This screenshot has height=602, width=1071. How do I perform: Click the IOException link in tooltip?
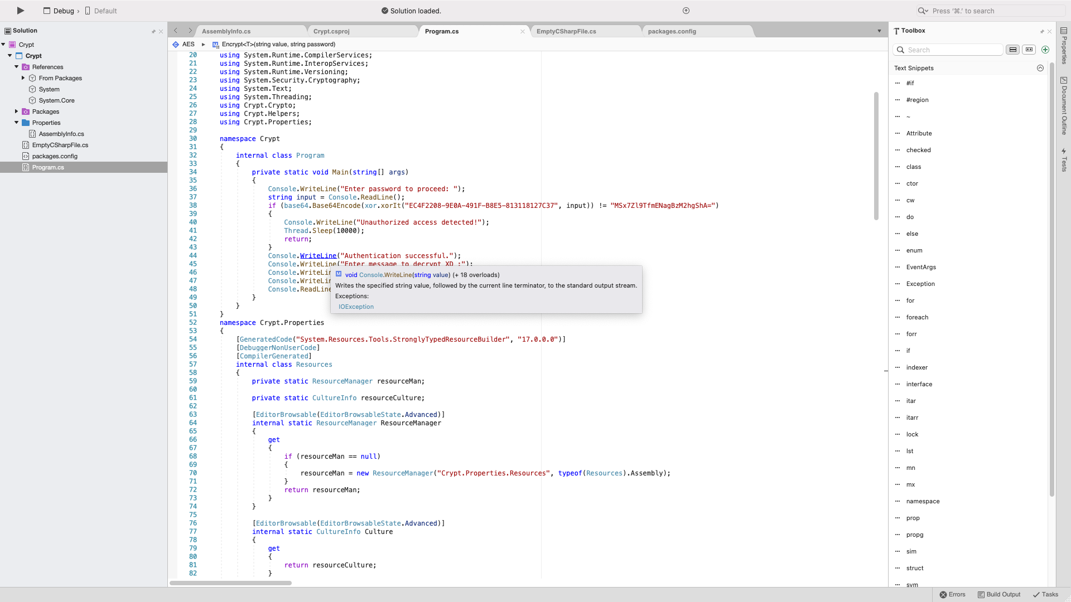[356, 307]
